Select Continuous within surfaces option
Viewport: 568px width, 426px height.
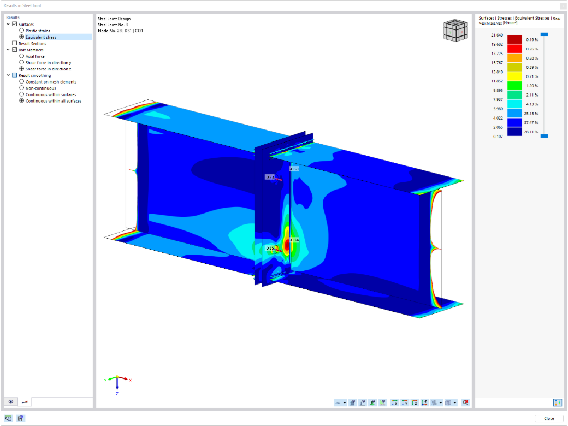22,94
